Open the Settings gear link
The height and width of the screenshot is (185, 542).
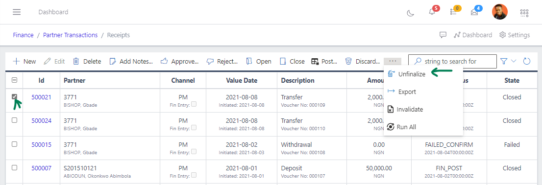click(515, 35)
